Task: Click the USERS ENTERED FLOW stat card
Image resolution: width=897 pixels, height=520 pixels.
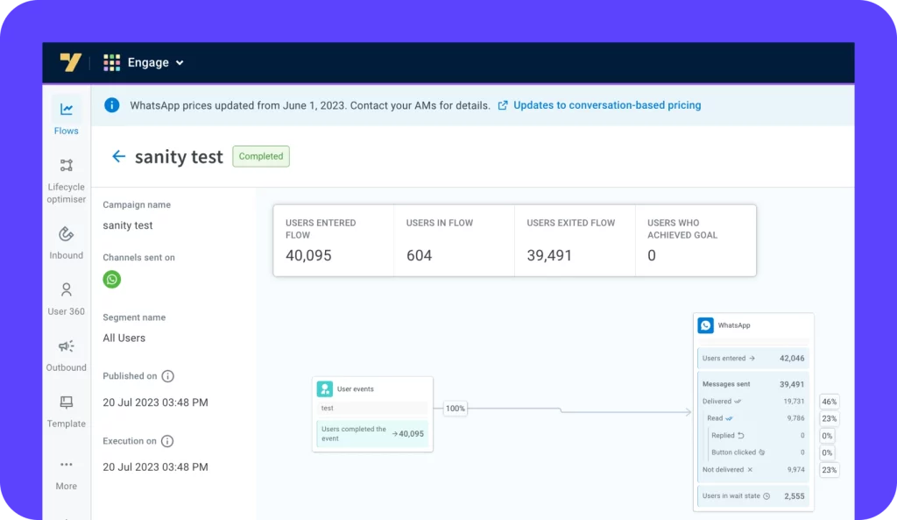Action: coord(333,239)
